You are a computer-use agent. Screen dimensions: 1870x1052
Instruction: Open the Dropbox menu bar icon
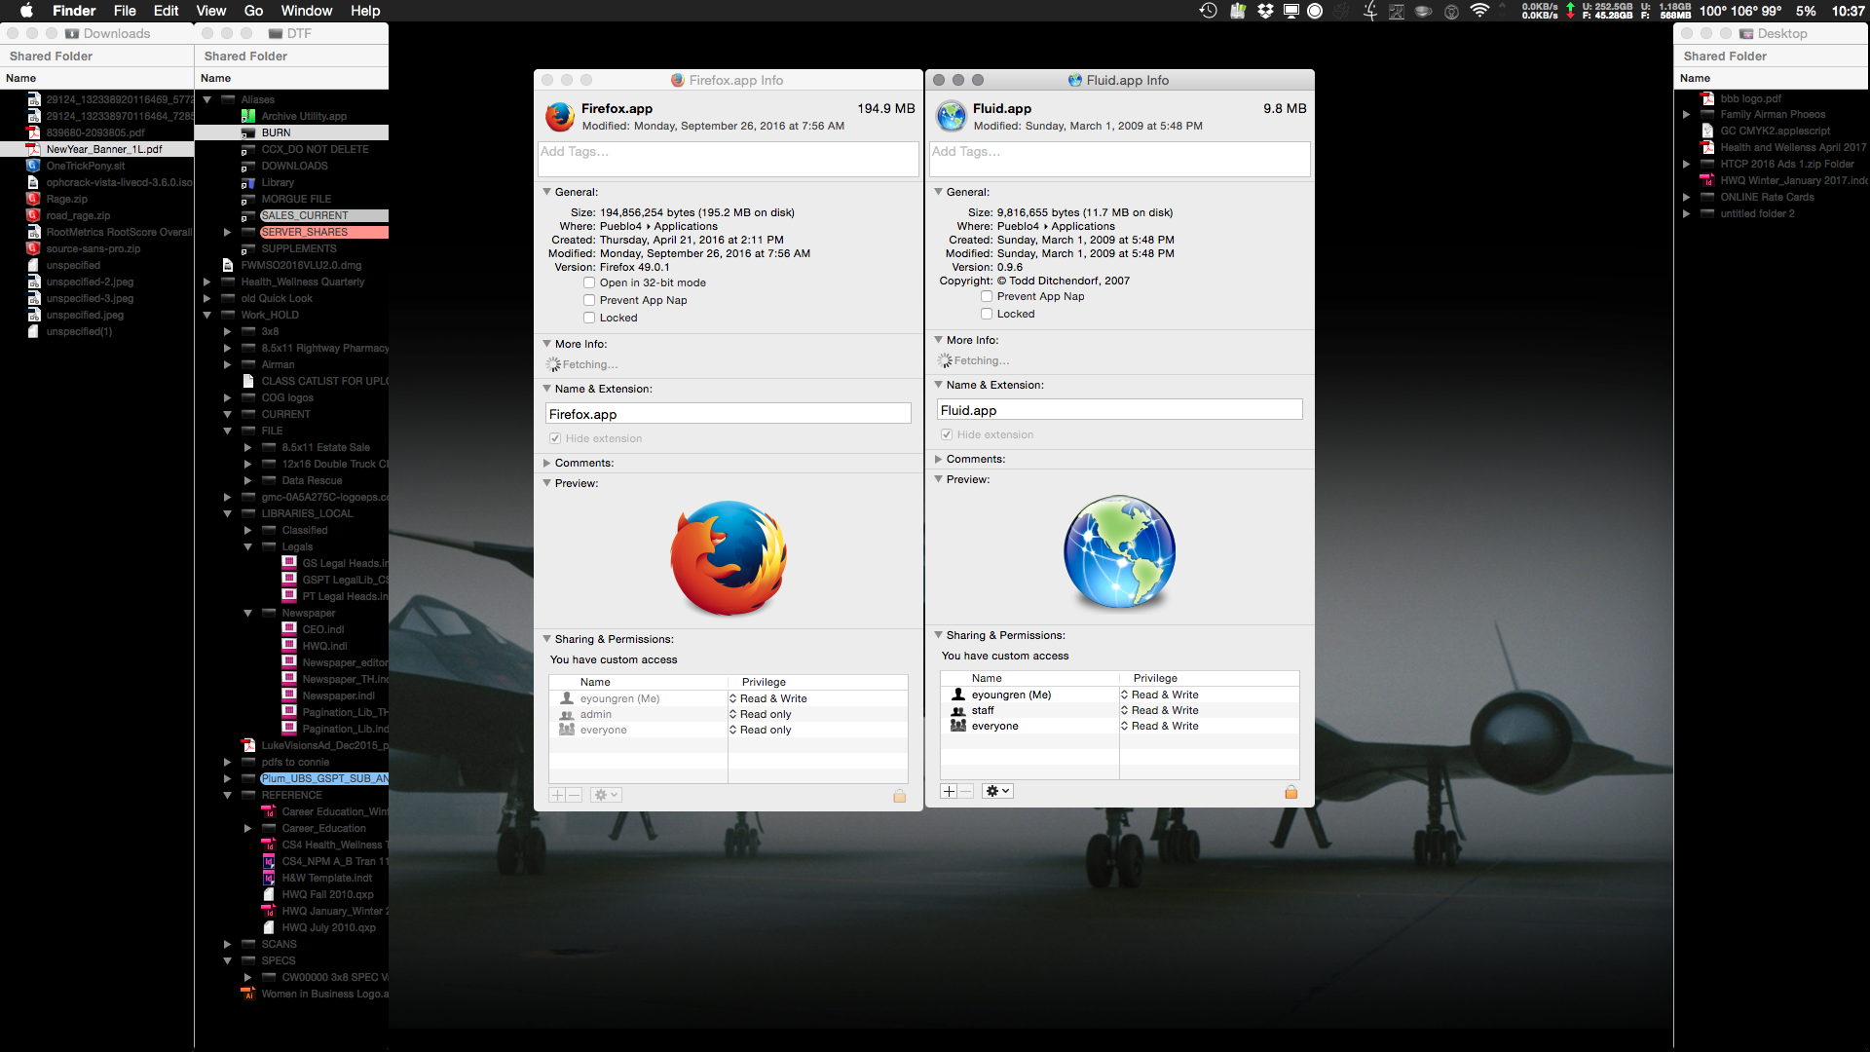1265,11
